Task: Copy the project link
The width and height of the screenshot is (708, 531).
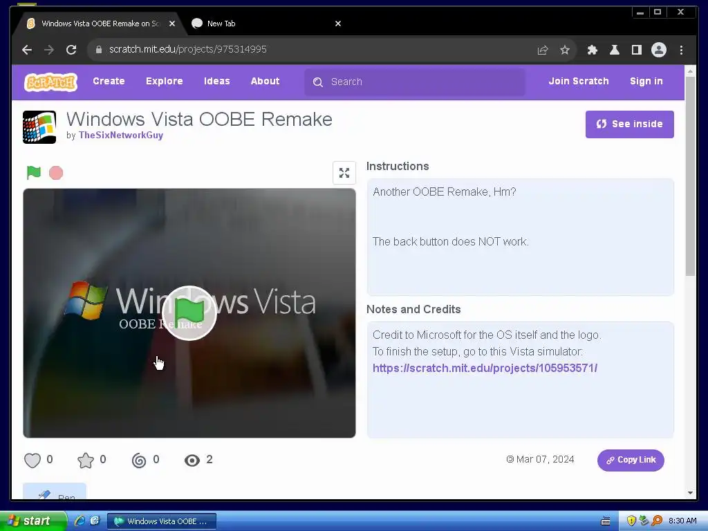Action: (631, 460)
